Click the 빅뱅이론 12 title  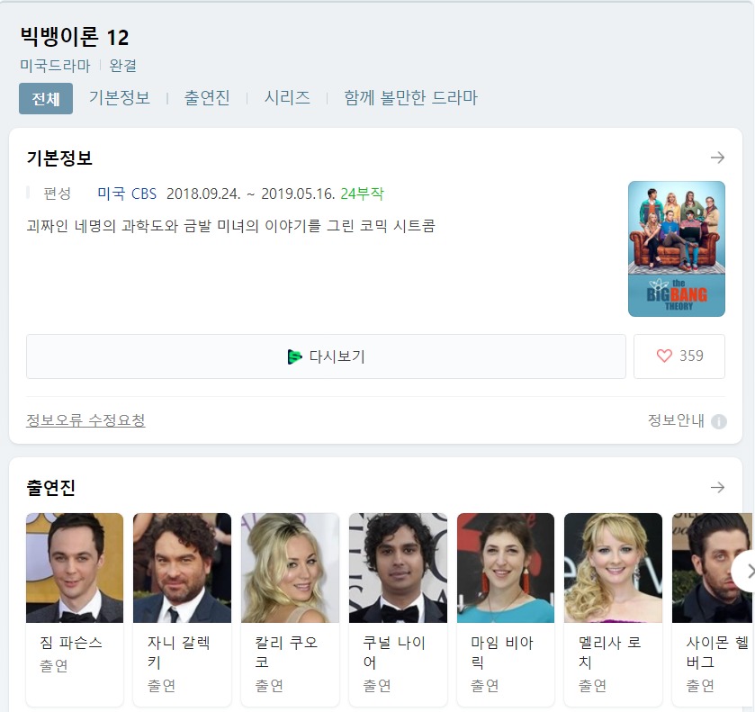pyautogui.click(x=75, y=37)
